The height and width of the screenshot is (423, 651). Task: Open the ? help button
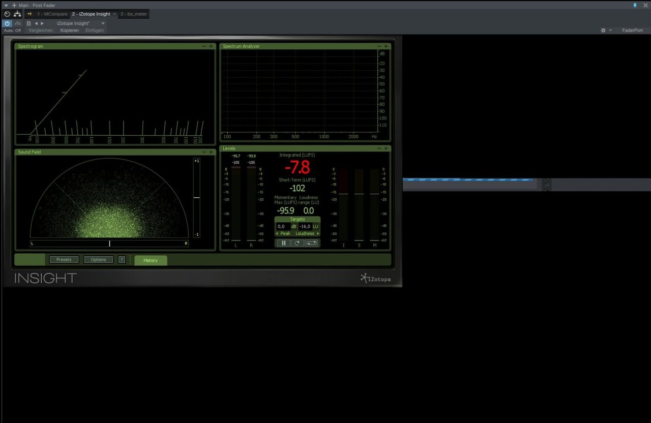(x=122, y=260)
